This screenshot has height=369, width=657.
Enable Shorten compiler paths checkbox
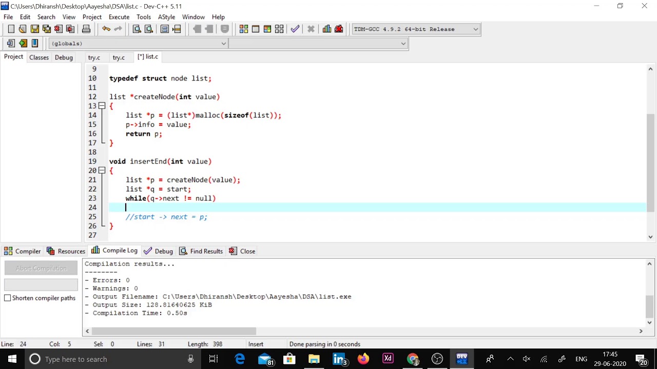click(8, 298)
